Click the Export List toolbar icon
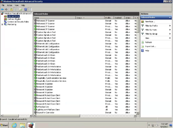173x128 pixels. coord(21,10)
